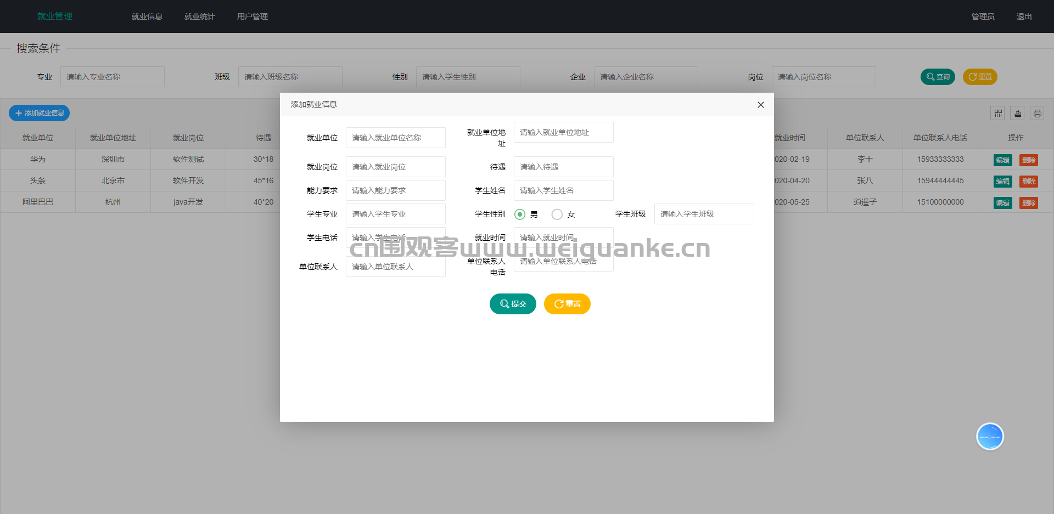This screenshot has width=1054, height=514.
Task: Click the 查询 search button
Action: (938, 77)
